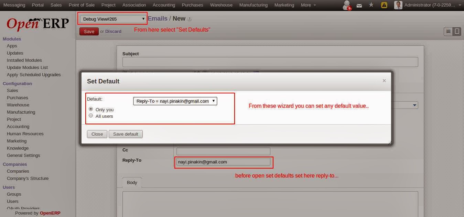Open the user presence icon with red badge
Viewport: 464px width, 217px height.
[347, 5]
